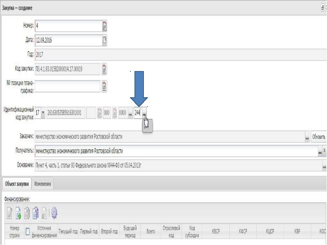Viewport: 327px width, 245px height.
Task: Click Первый год column header
Action: tap(89, 232)
